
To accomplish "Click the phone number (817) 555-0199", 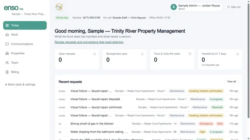I will click(91, 17).
